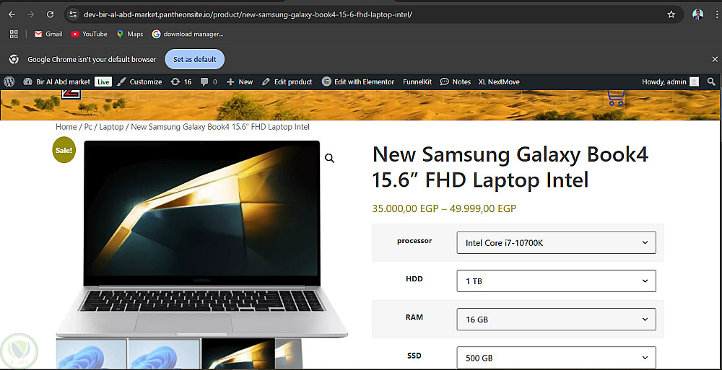The width and height of the screenshot is (722, 370).
Task: Open the HDD dropdown showing 1 TB
Action: [x=556, y=281]
